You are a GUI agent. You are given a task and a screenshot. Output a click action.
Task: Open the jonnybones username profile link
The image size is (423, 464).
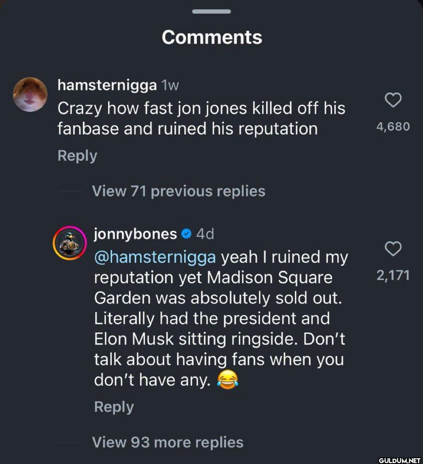click(135, 234)
